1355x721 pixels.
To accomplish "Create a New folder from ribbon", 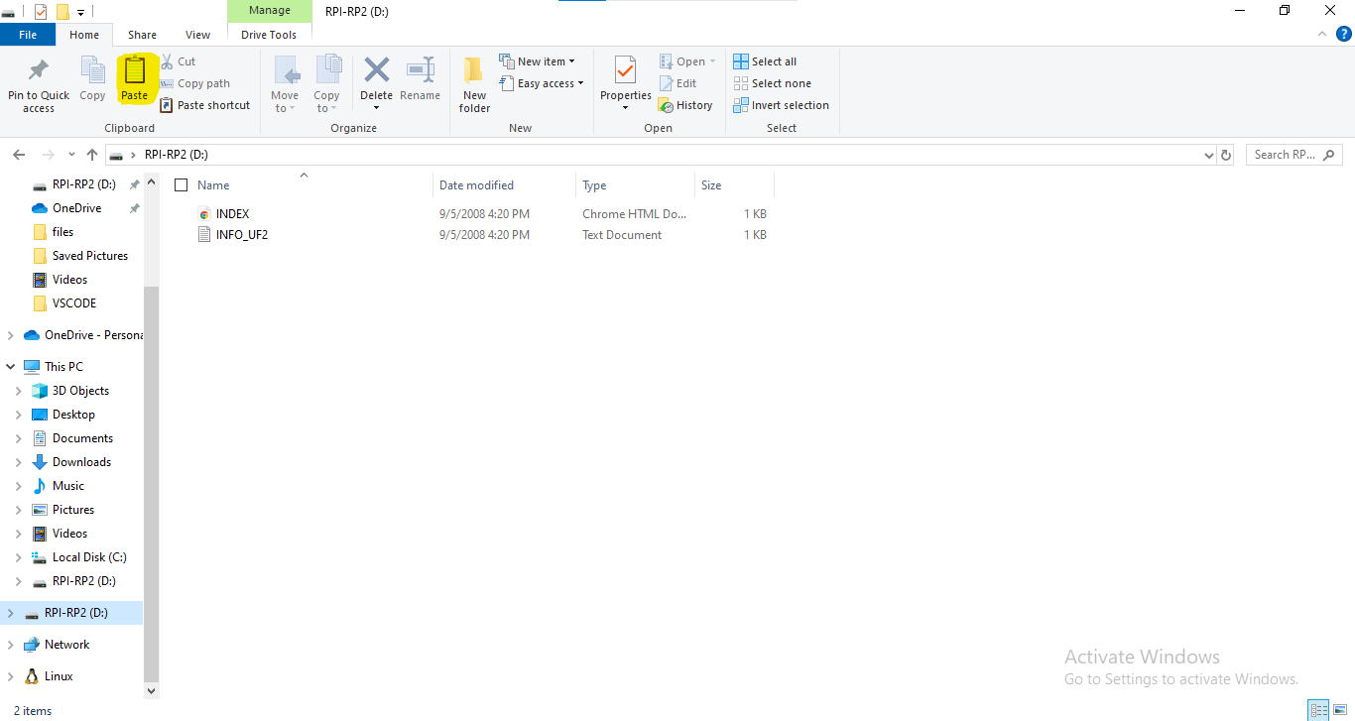I will pyautogui.click(x=474, y=83).
